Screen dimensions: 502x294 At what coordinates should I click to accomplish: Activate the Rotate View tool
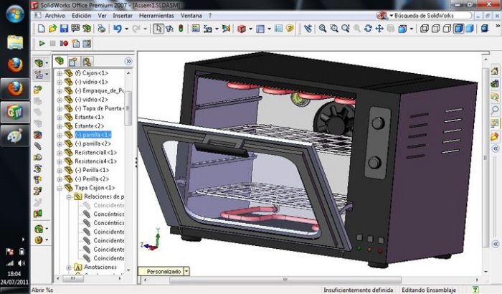click(368, 29)
